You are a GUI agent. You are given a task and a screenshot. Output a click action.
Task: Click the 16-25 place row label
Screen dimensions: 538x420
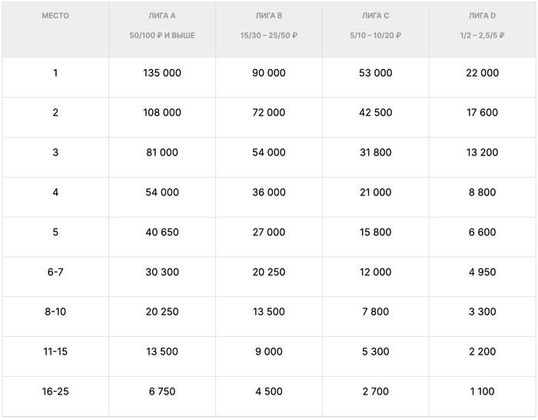coord(55,392)
